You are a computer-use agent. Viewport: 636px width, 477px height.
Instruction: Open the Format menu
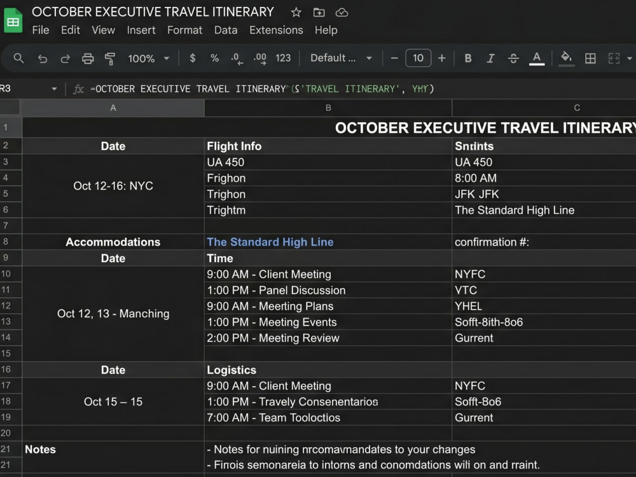(184, 30)
